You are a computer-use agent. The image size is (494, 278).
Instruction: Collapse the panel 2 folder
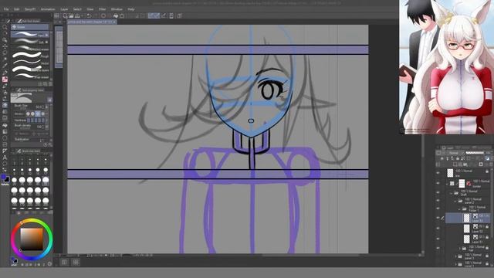click(455, 201)
